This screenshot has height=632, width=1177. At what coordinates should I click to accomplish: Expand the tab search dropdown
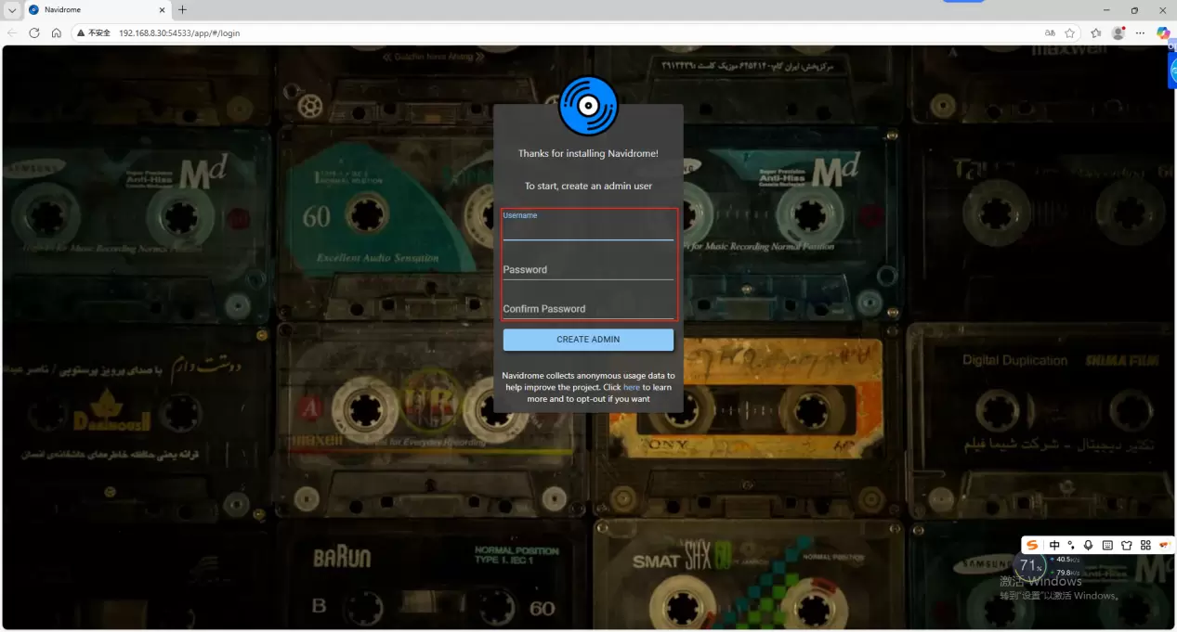pyautogui.click(x=12, y=10)
